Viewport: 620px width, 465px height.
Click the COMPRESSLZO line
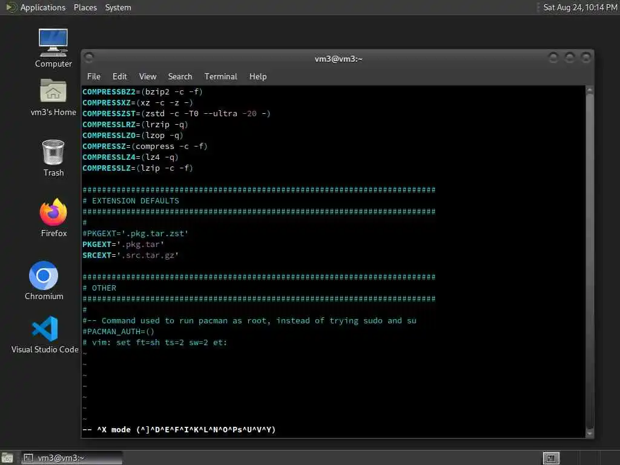tap(133, 135)
